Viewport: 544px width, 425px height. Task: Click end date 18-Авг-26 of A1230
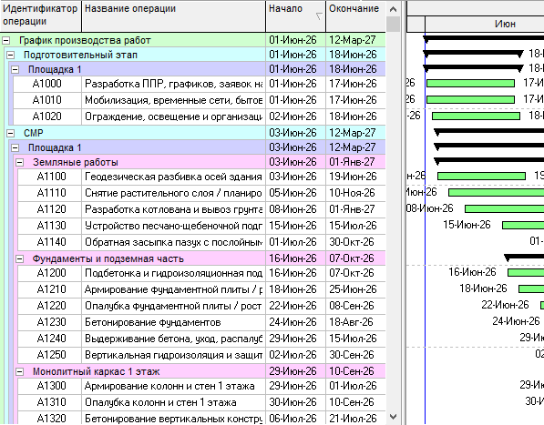(351, 322)
